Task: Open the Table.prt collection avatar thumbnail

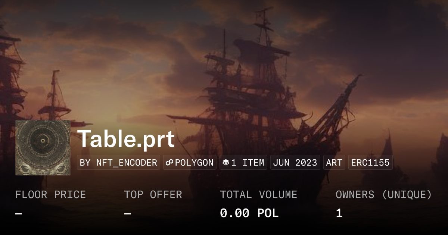Action: (x=43, y=148)
